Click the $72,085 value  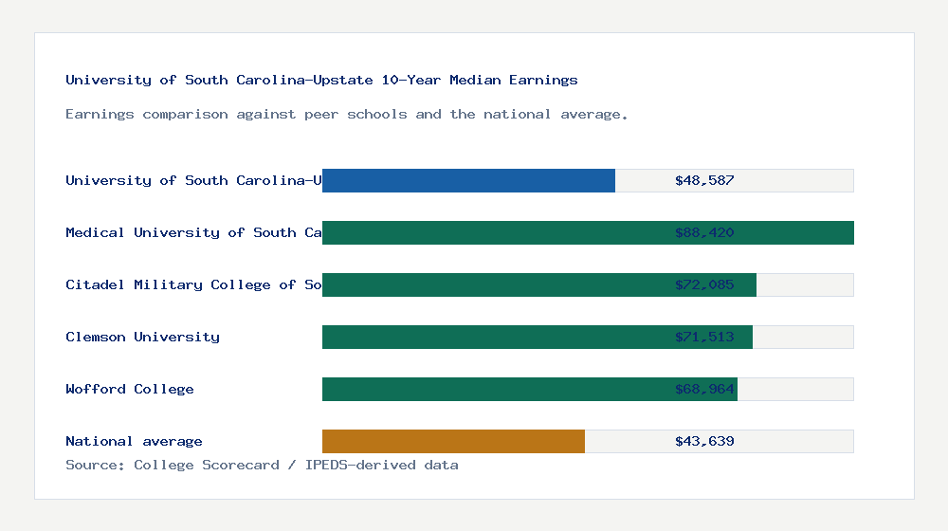click(704, 284)
